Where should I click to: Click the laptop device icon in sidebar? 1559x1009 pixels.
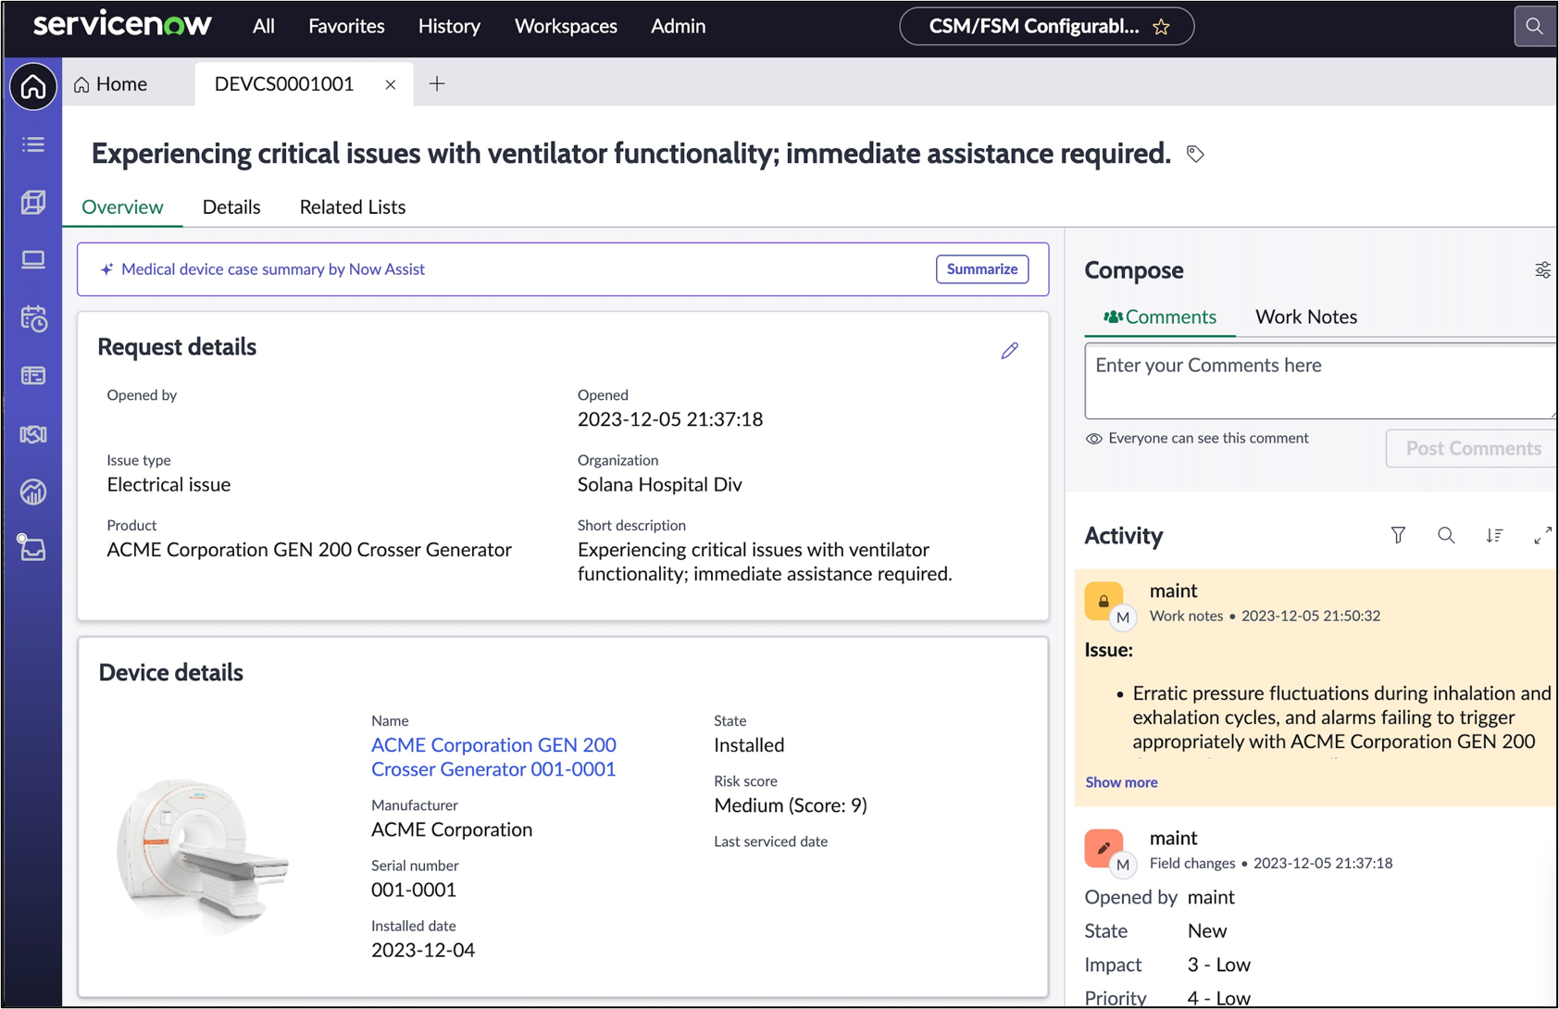coord(33,260)
